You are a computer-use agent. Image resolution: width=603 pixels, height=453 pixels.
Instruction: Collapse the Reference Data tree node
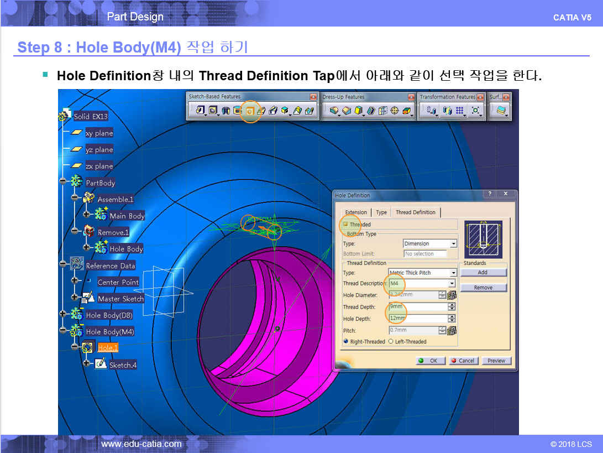pyautogui.click(x=62, y=264)
